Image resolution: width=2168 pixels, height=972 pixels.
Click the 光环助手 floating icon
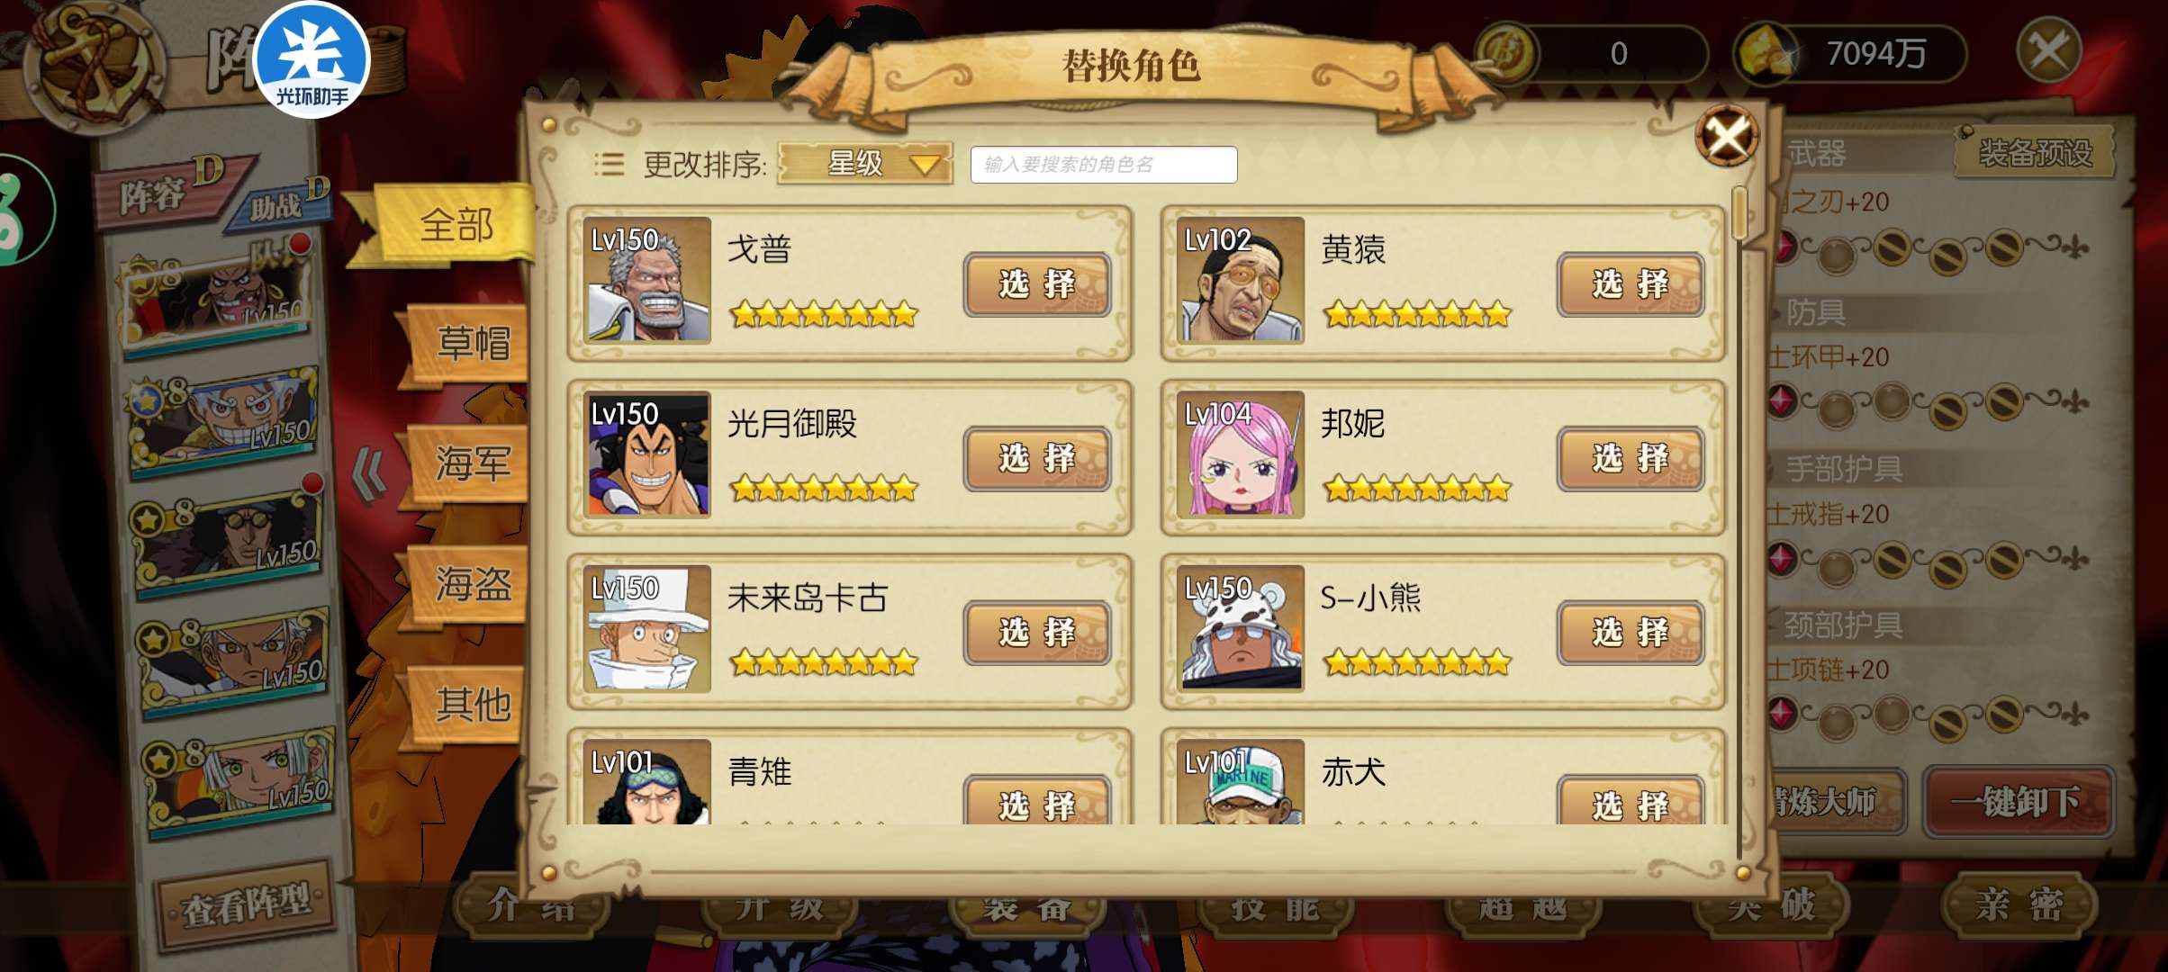click(312, 60)
